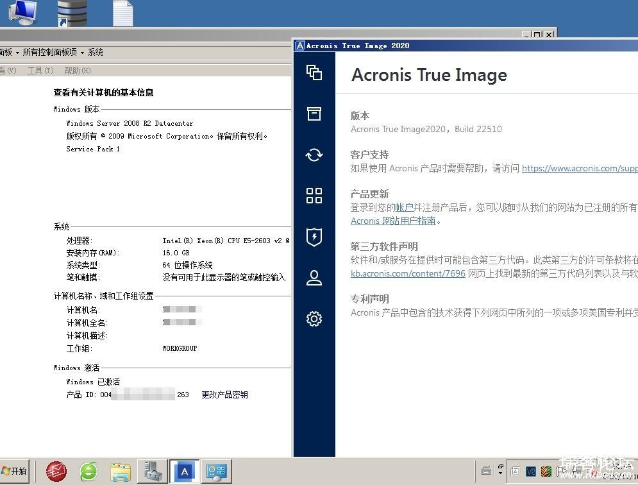
Task: Open kb.acronis.com/content/7696 link
Action: (408, 273)
